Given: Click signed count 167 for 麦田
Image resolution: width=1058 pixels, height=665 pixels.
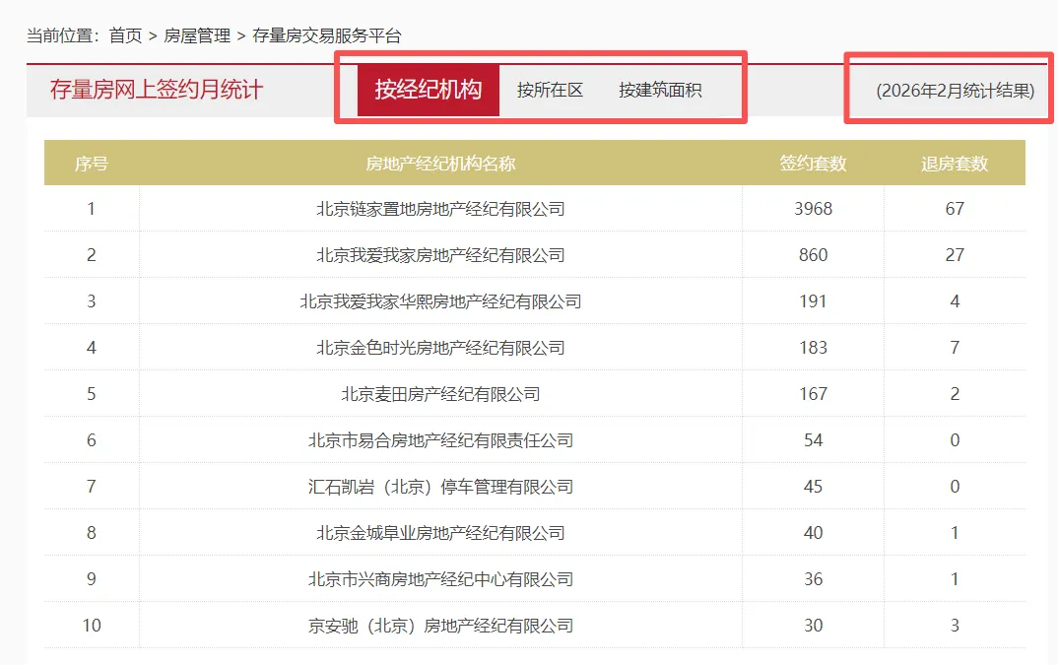Looking at the screenshot, I should pos(813,394).
